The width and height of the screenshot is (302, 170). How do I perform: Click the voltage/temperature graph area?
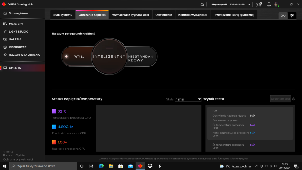pyautogui.click(x=149, y=128)
